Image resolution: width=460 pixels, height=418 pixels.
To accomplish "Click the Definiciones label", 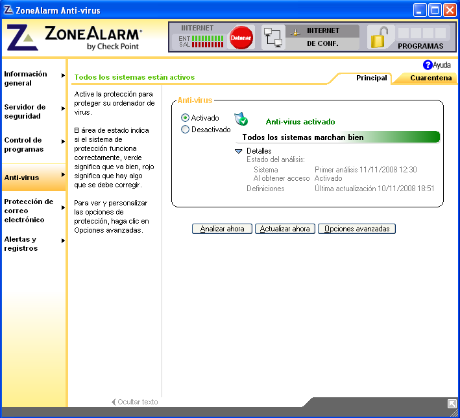I will click(x=265, y=189).
